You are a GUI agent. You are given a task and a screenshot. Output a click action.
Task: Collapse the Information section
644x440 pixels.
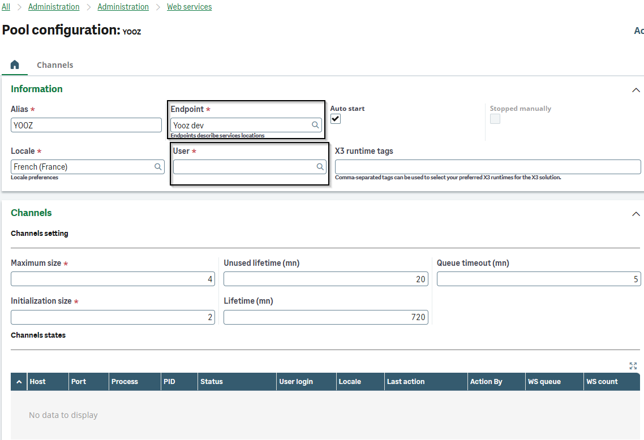tap(636, 90)
